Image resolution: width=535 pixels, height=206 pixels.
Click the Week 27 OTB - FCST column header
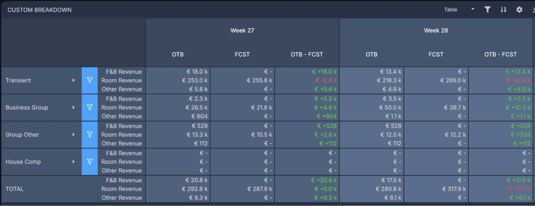(x=307, y=54)
